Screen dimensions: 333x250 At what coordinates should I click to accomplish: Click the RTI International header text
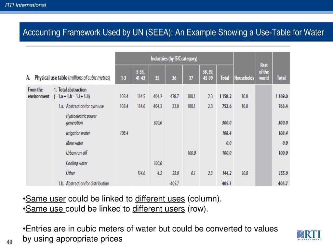tap(25, 5)
